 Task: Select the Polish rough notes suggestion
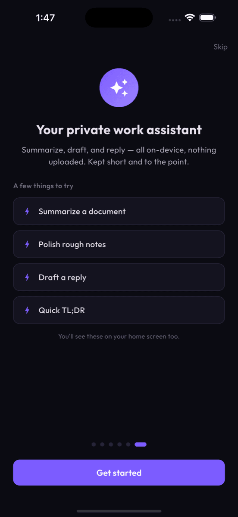(119, 244)
